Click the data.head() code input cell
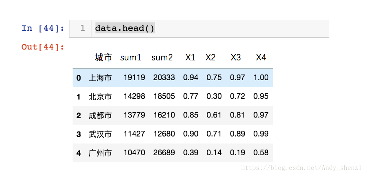This screenshot has width=366, height=175. click(x=199, y=29)
